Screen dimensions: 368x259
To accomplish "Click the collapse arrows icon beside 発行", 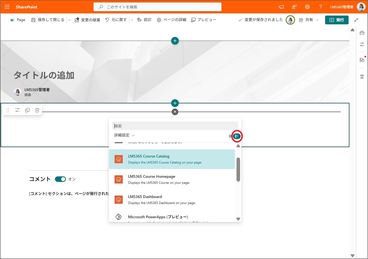I will [356, 20].
